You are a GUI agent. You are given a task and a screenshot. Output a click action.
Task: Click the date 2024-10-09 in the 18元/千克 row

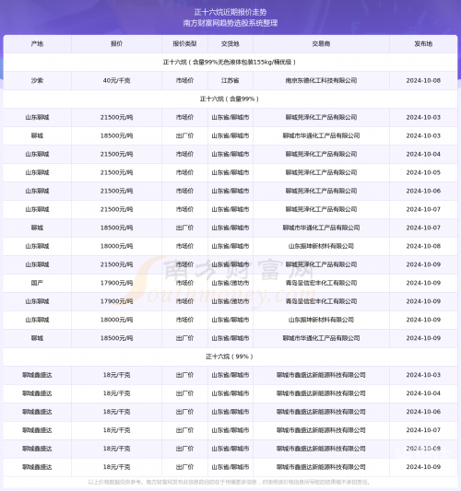click(423, 467)
